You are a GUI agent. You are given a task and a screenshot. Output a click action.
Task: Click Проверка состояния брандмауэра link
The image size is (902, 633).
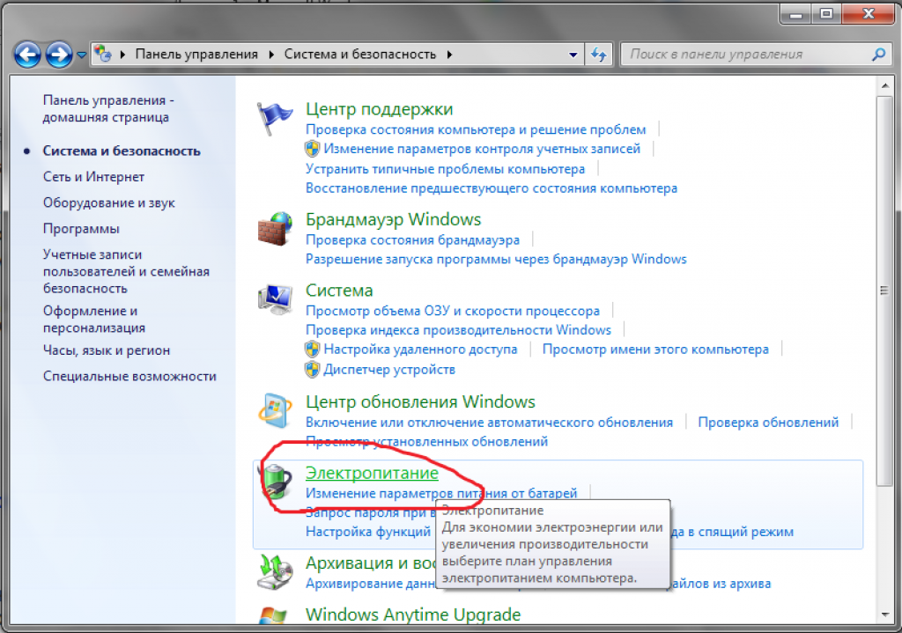point(412,239)
